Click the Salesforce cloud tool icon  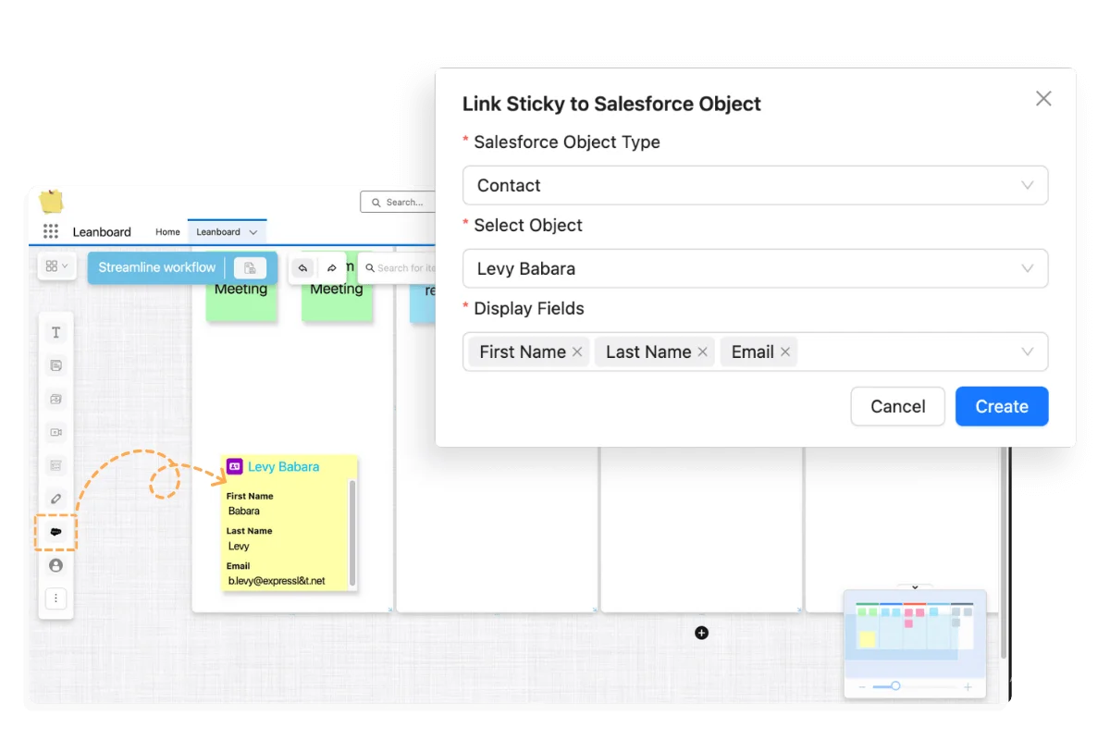(55, 532)
